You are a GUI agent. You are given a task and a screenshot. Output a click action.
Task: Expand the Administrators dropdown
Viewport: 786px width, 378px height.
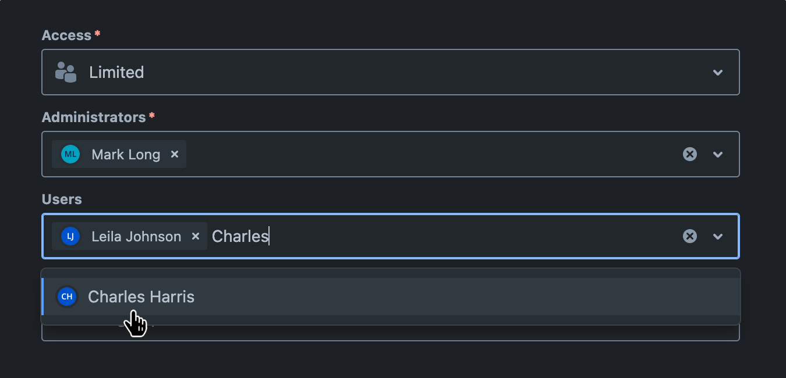pyautogui.click(x=718, y=154)
